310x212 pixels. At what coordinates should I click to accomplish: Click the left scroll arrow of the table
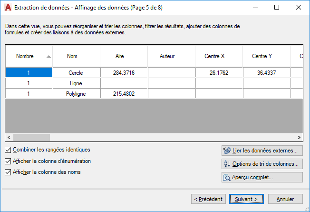tap(9, 137)
